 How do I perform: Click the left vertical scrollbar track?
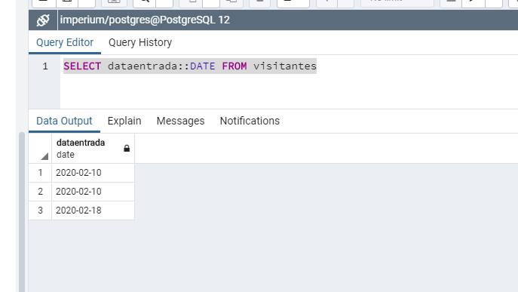22,211
